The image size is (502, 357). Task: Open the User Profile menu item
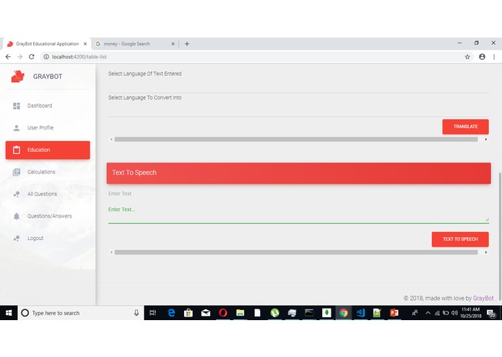48,128
